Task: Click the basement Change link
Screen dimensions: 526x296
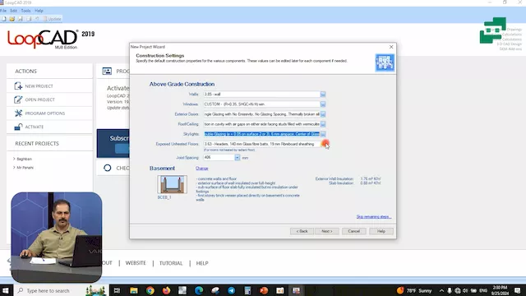Action: coord(202,168)
